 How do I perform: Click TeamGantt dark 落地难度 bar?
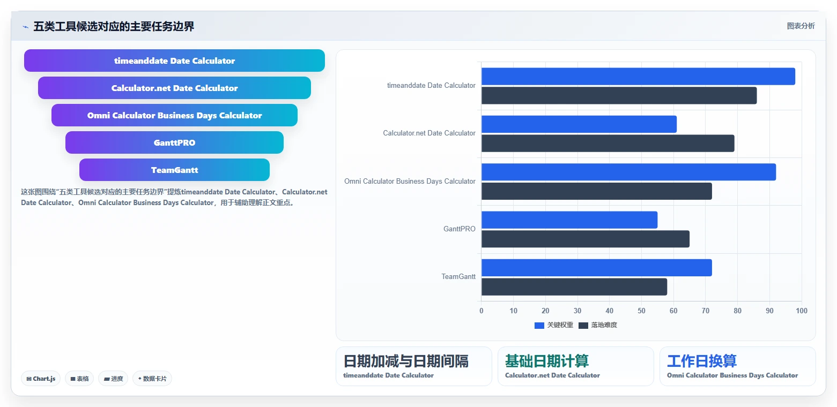[574, 287]
